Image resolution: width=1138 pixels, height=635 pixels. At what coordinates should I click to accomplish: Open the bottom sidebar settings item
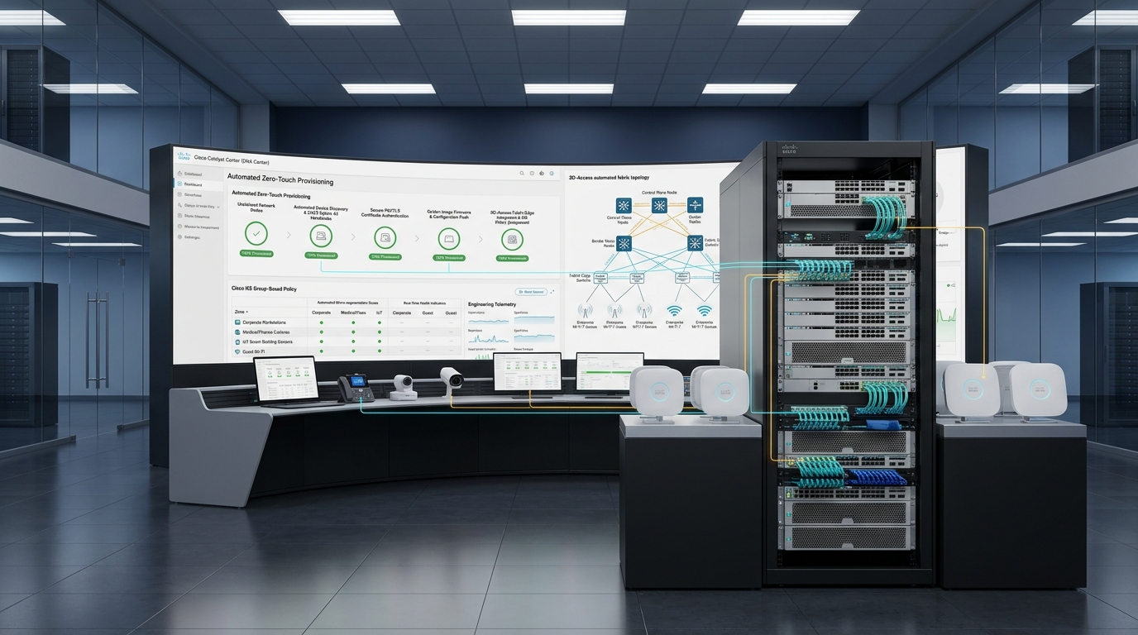(x=189, y=237)
